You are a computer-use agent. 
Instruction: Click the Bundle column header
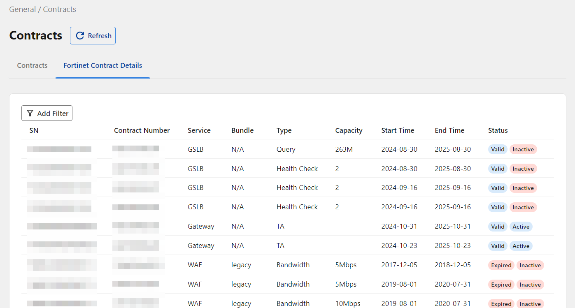[242, 130]
